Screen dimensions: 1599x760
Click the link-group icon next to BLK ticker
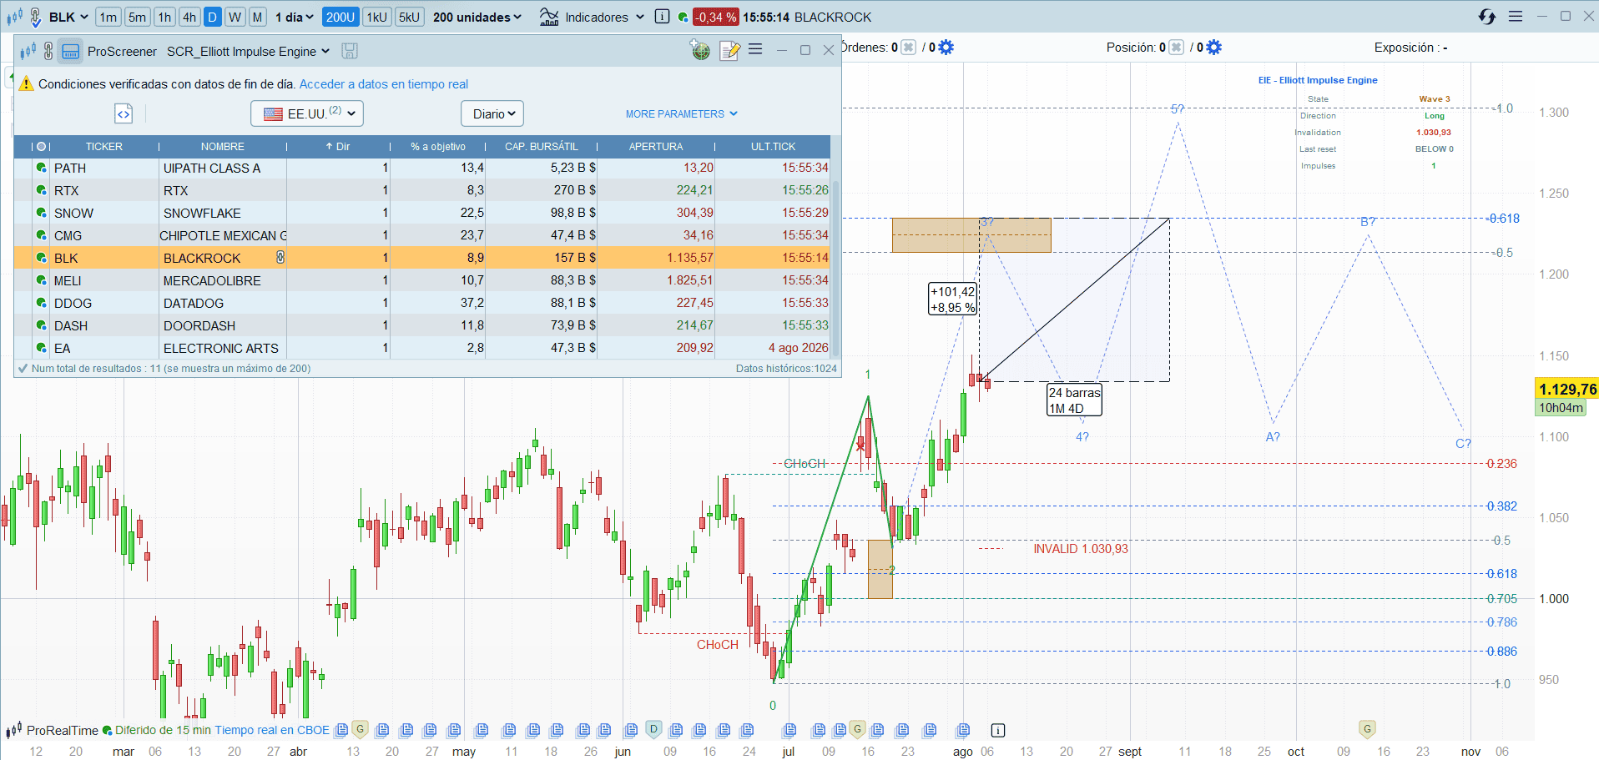(36, 17)
